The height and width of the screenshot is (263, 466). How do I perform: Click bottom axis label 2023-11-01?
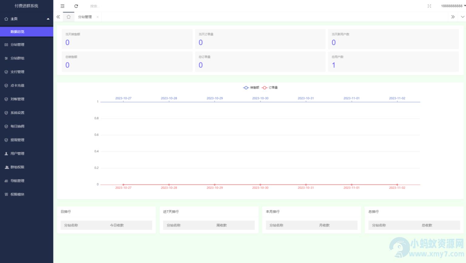[352, 188]
